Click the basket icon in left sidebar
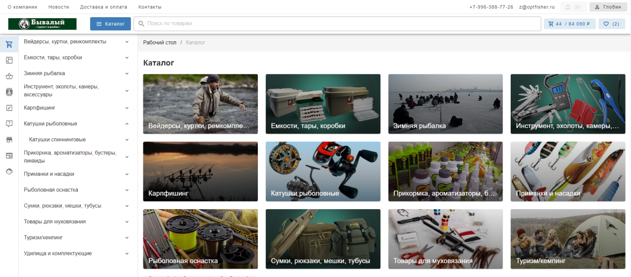Viewport: 631px width, 277px height. 9,76
